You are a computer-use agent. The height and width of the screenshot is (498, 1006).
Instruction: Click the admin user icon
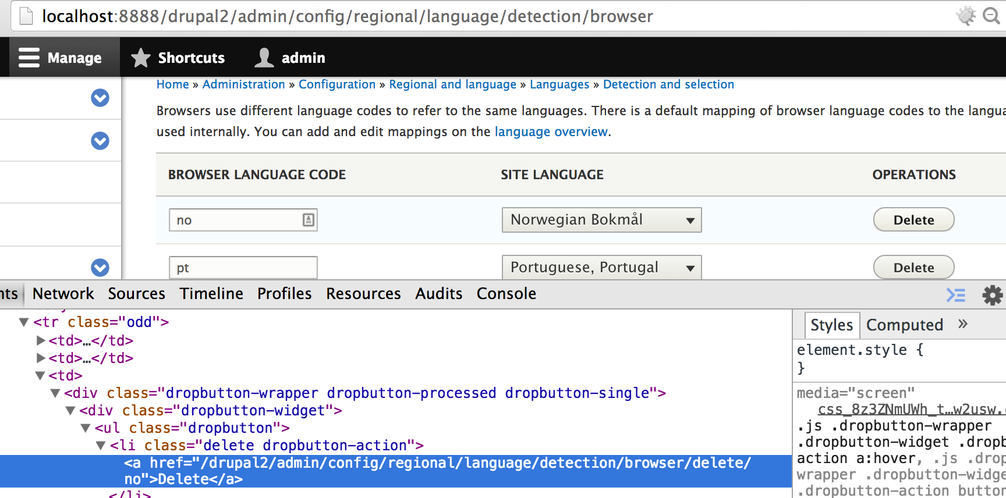click(264, 58)
